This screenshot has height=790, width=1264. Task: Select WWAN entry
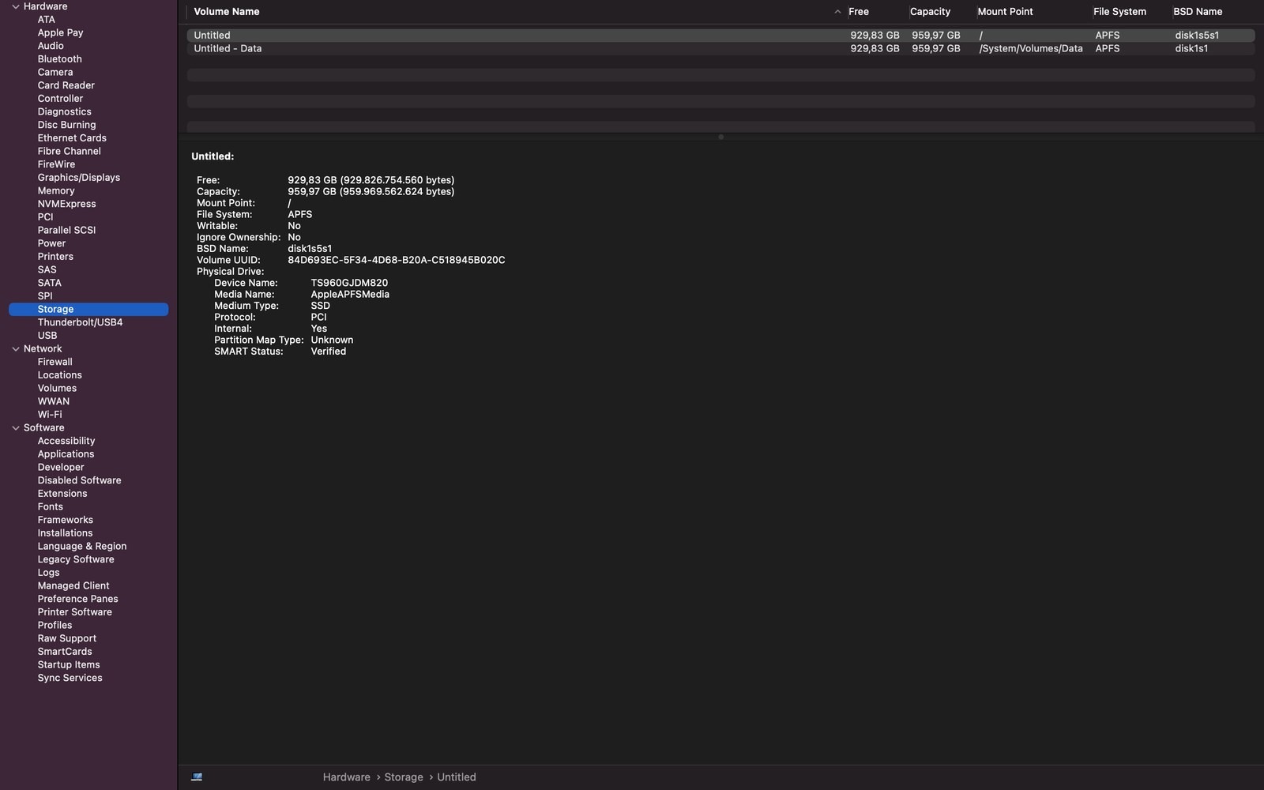click(x=53, y=401)
